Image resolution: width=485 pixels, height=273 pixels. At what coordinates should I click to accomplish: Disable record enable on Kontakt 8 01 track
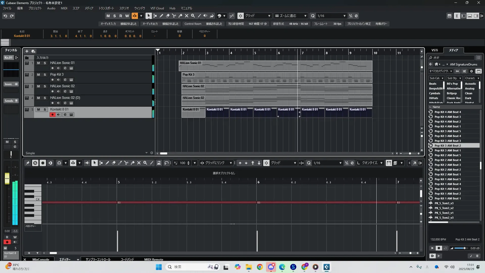coord(52,115)
